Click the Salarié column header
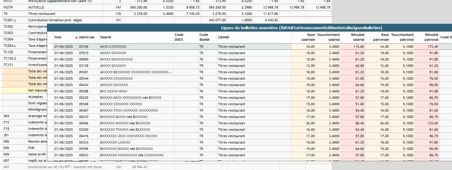Viewport: 452px width, 170px height. pos(136,37)
